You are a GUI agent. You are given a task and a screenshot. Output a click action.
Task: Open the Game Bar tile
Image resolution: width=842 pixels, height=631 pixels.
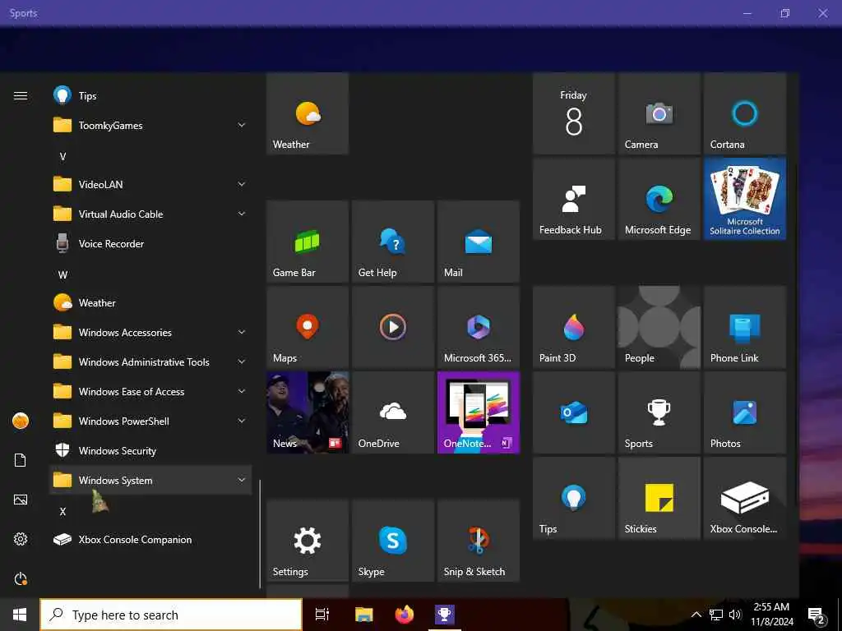point(308,242)
